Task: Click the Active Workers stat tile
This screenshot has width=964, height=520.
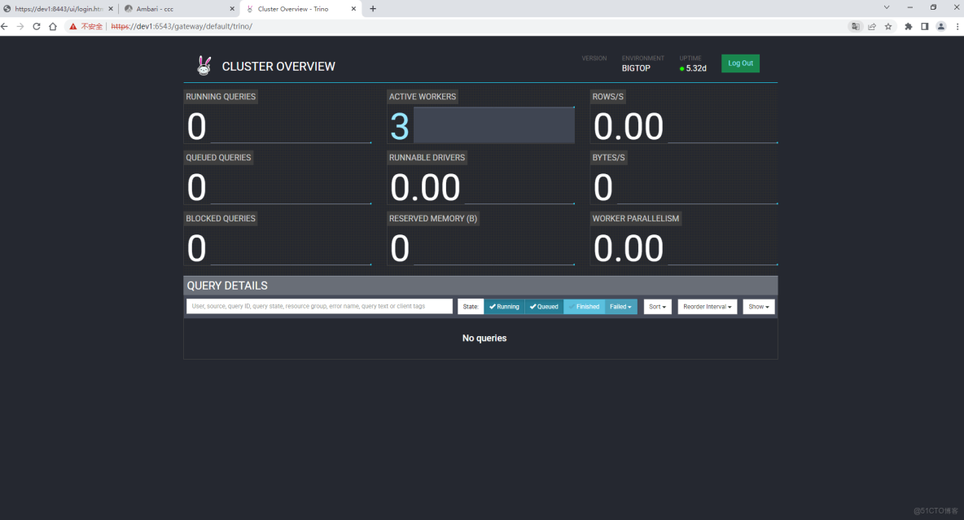Action: click(480, 118)
